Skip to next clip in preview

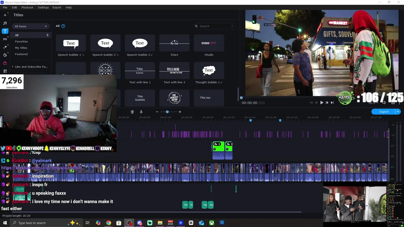332,102
